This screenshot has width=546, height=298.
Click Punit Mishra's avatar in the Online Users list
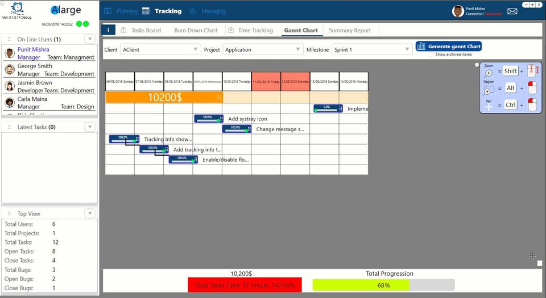tap(10, 53)
